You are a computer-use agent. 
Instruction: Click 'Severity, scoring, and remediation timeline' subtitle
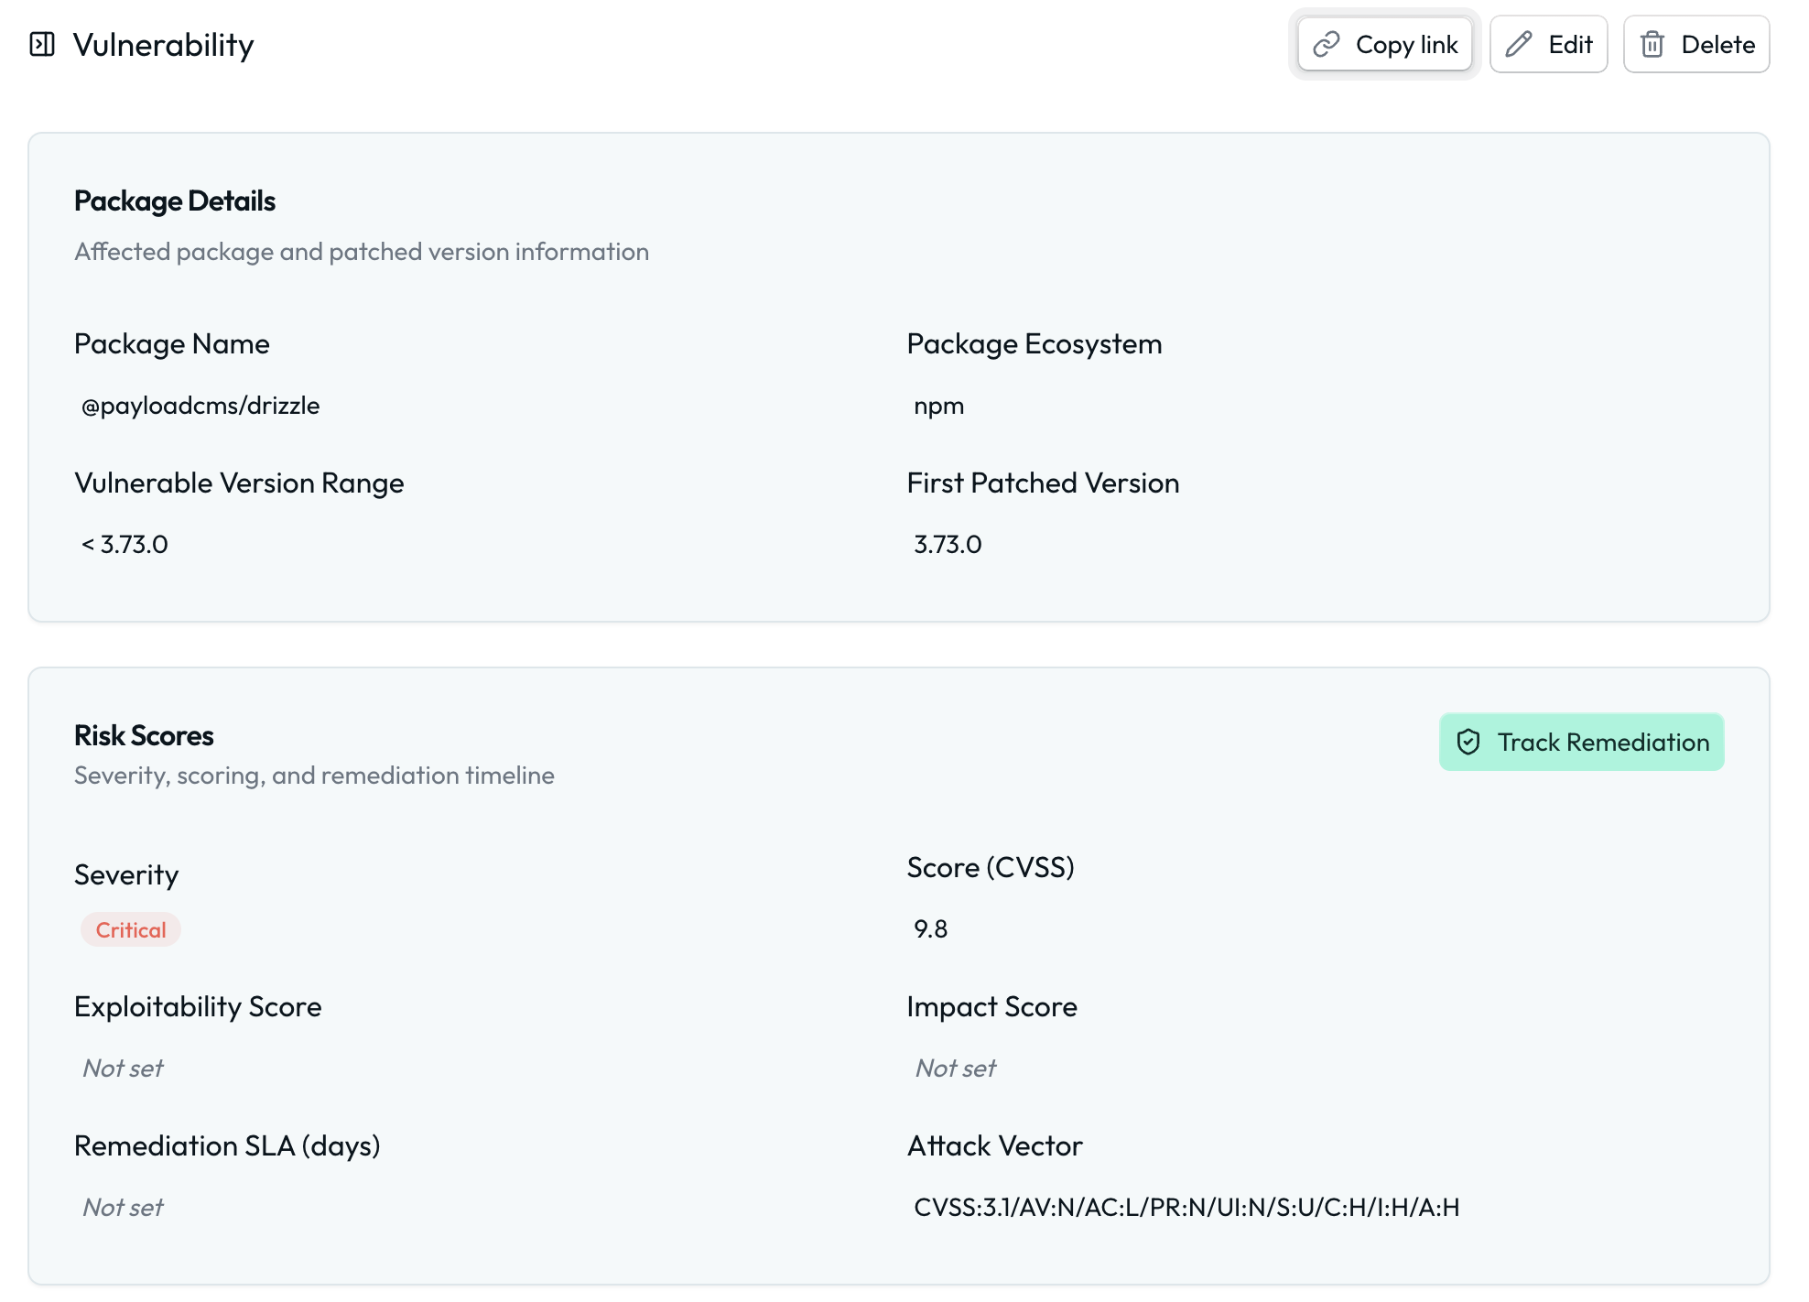coord(314,776)
